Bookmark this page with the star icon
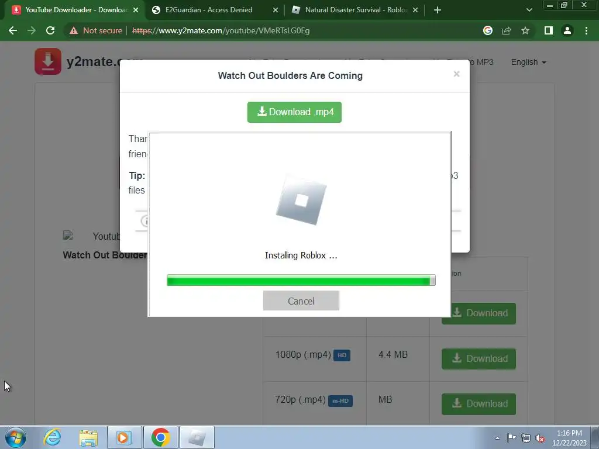This screenshot has width=599, height=449. 525,30
